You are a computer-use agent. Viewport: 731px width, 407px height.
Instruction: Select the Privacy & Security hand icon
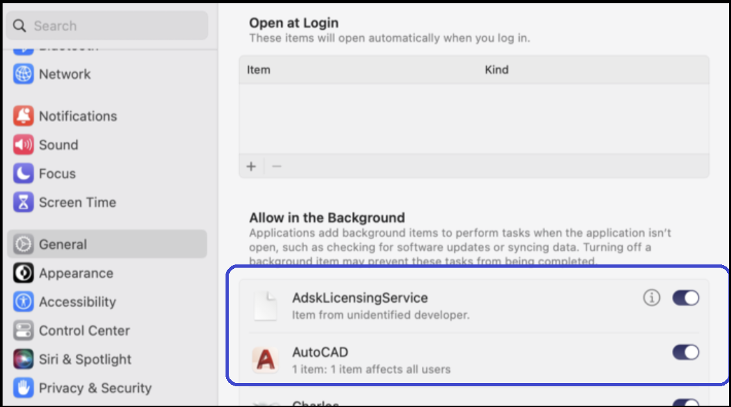coord(24,388)
